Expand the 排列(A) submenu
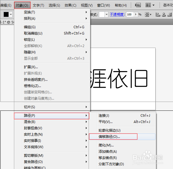173x169 pixels. [x=56, y=19]
